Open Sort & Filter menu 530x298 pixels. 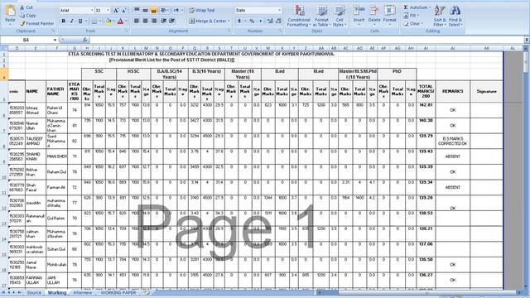(x=440, y=16)
